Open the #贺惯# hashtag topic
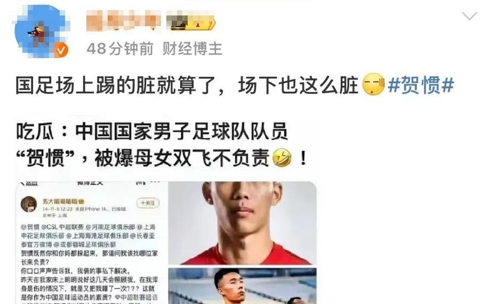The width and height of the screenshot is (499, 304). tap(421, 85)
